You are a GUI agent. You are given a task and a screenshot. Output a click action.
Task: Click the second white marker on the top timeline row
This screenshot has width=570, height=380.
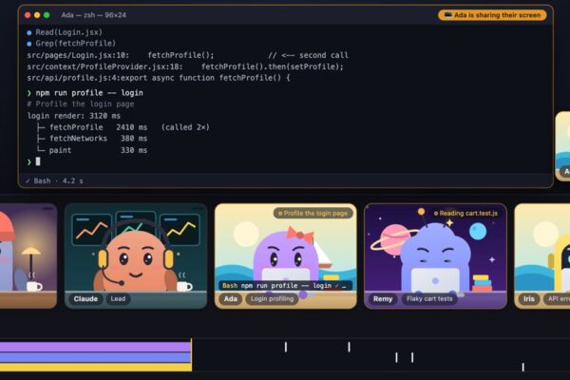pyautogui.click(x=349, y=348)
